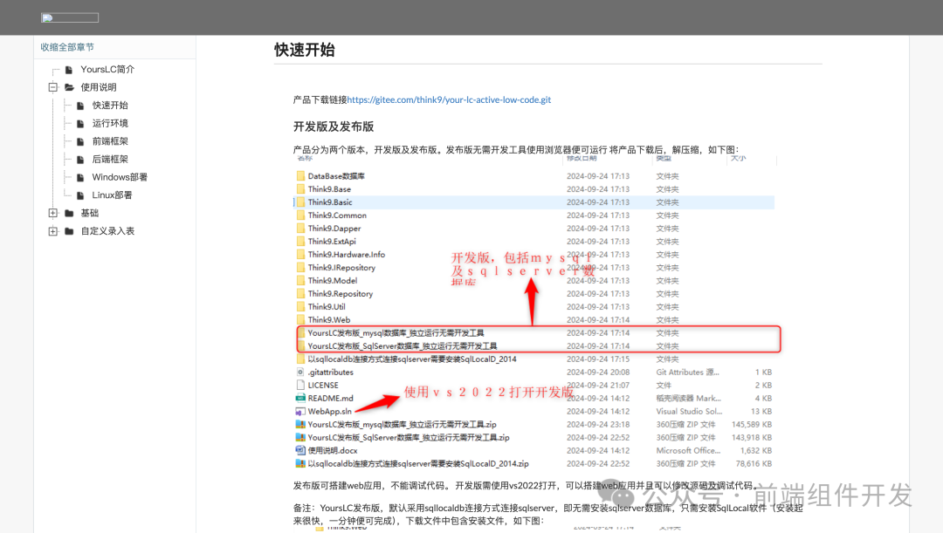Open the 快速开始 page in sidebar

point(110,106)
